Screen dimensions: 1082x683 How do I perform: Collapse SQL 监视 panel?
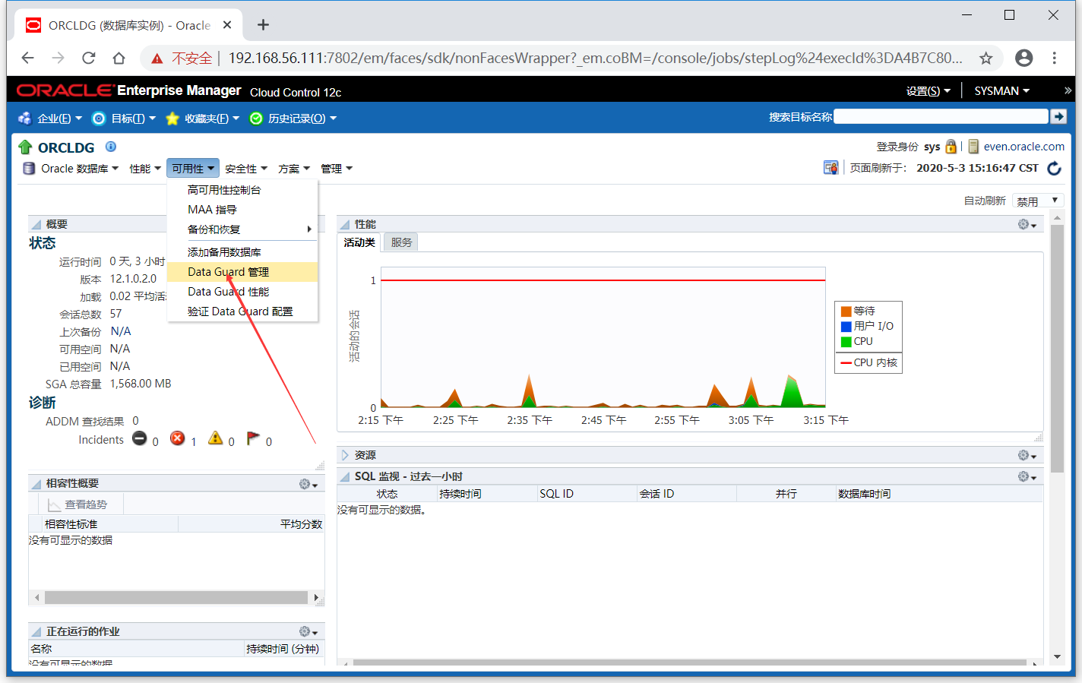[344, 476]
